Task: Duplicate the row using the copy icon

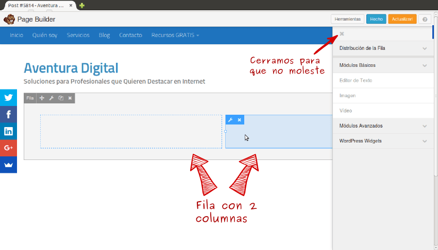Action: coord(60,98)
